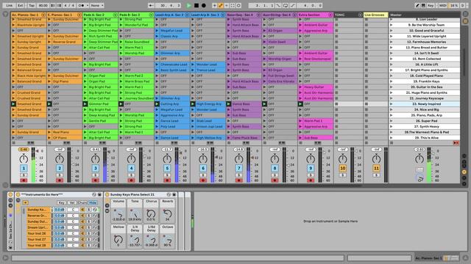Unfold the Extra Section group track
The width and height of the screenshot is (471, 264).
tap(330, 15)
